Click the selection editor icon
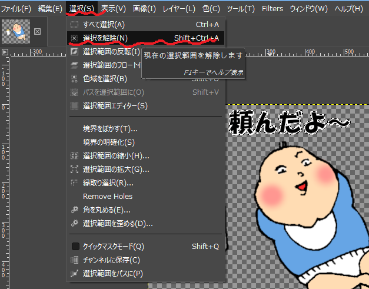369x289 pixels. pos(74,106)
